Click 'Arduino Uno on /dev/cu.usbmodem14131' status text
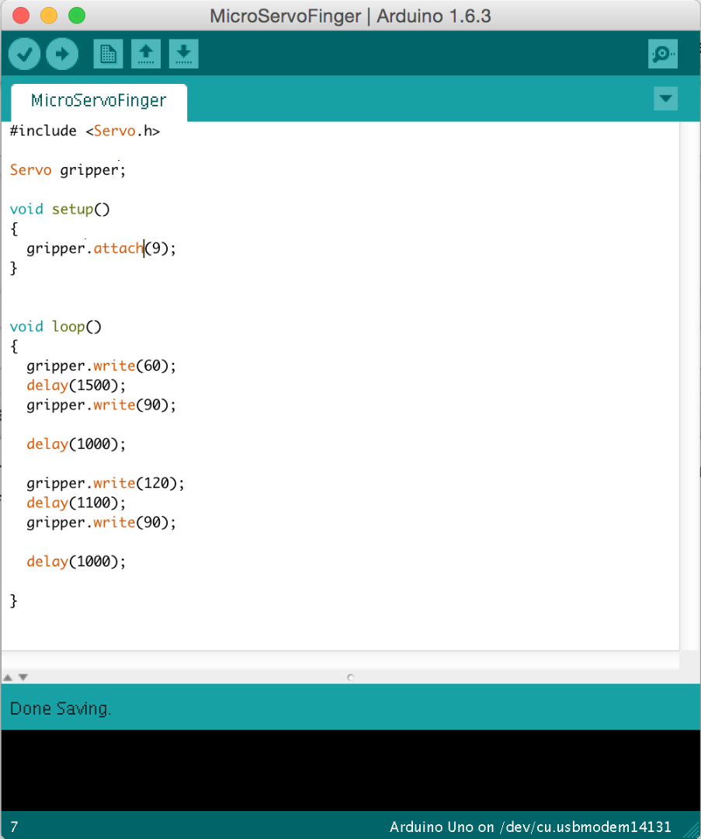 click(x=530, y=827)
